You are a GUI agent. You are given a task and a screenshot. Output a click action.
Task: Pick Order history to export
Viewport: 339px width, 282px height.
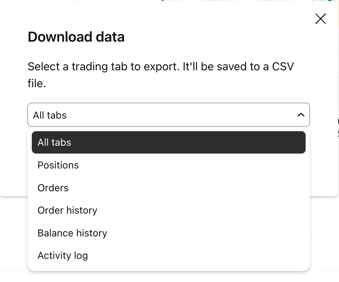click(x=169, y=211)
